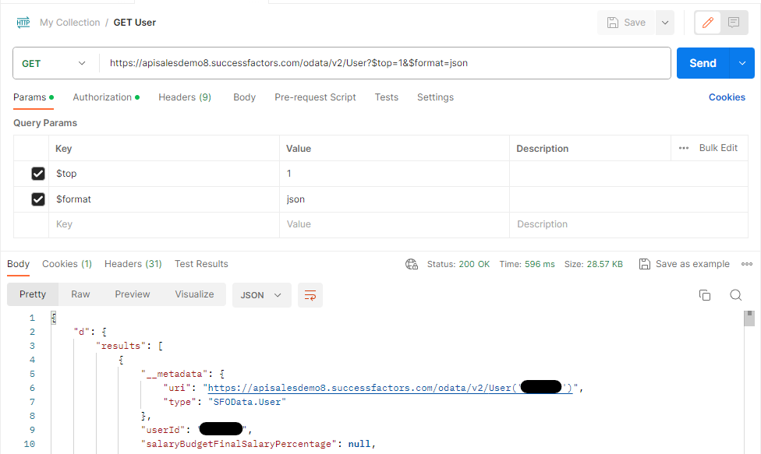761x454 pixels.
Task: Switch to the Authorization tab
Action: pyautogui.click(x=102, y=97)
